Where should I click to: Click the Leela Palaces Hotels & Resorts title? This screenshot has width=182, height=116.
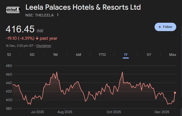point(83,7)
